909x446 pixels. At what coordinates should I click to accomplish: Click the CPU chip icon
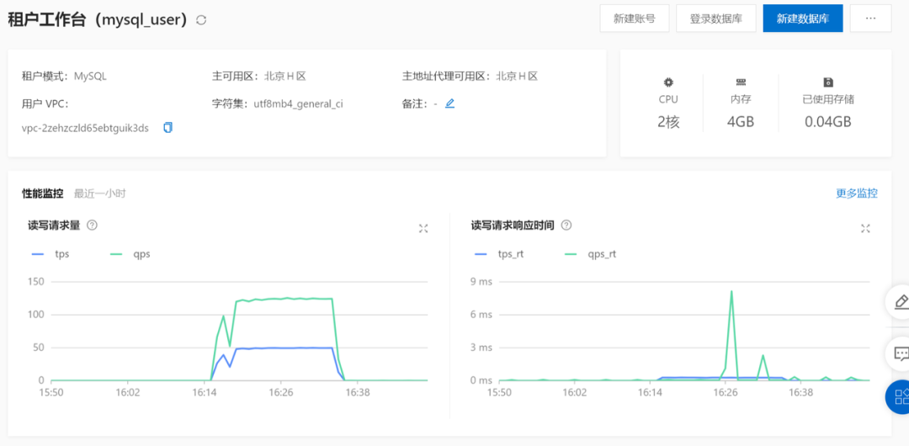668,82
